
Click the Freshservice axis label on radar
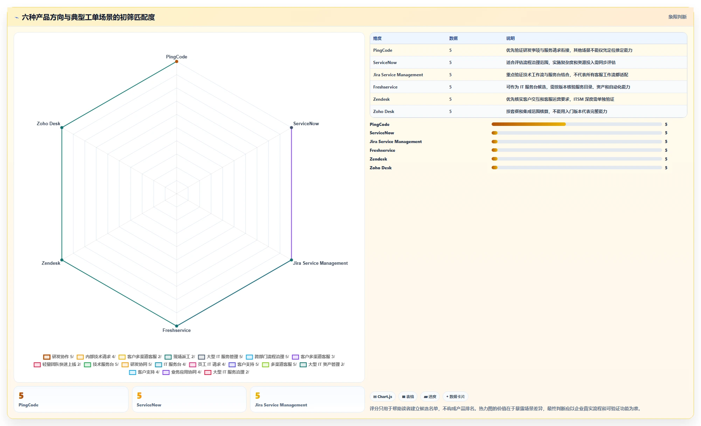(x=176, y=331)
